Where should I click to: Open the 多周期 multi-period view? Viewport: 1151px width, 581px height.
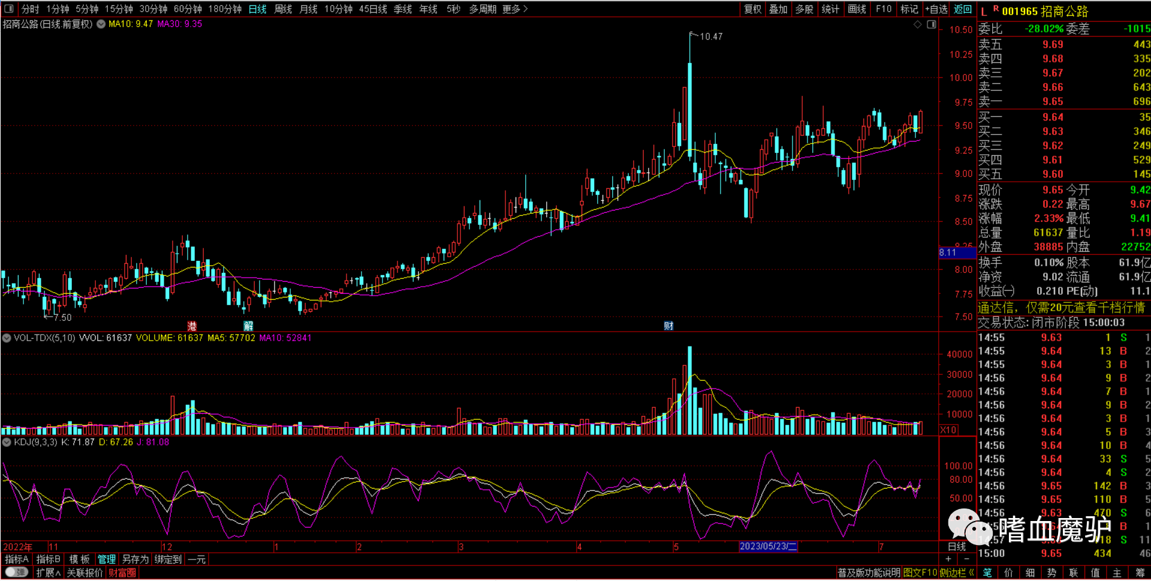point(483,9)
